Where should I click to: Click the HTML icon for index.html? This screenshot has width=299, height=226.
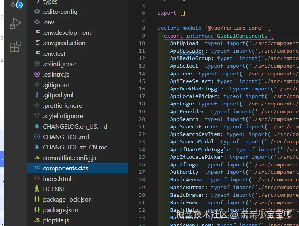(37, 179)
